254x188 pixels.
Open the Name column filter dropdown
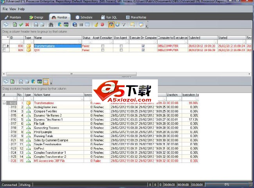pyautogui.click(x=80, y=42)
